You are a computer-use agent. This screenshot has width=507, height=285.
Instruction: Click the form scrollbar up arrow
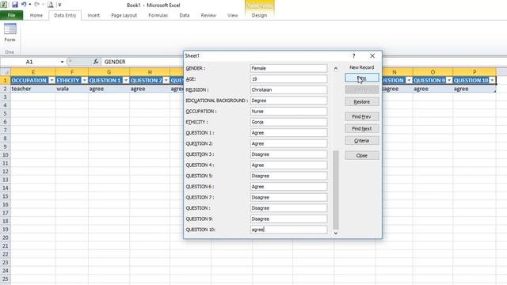(x=336, y=68)
